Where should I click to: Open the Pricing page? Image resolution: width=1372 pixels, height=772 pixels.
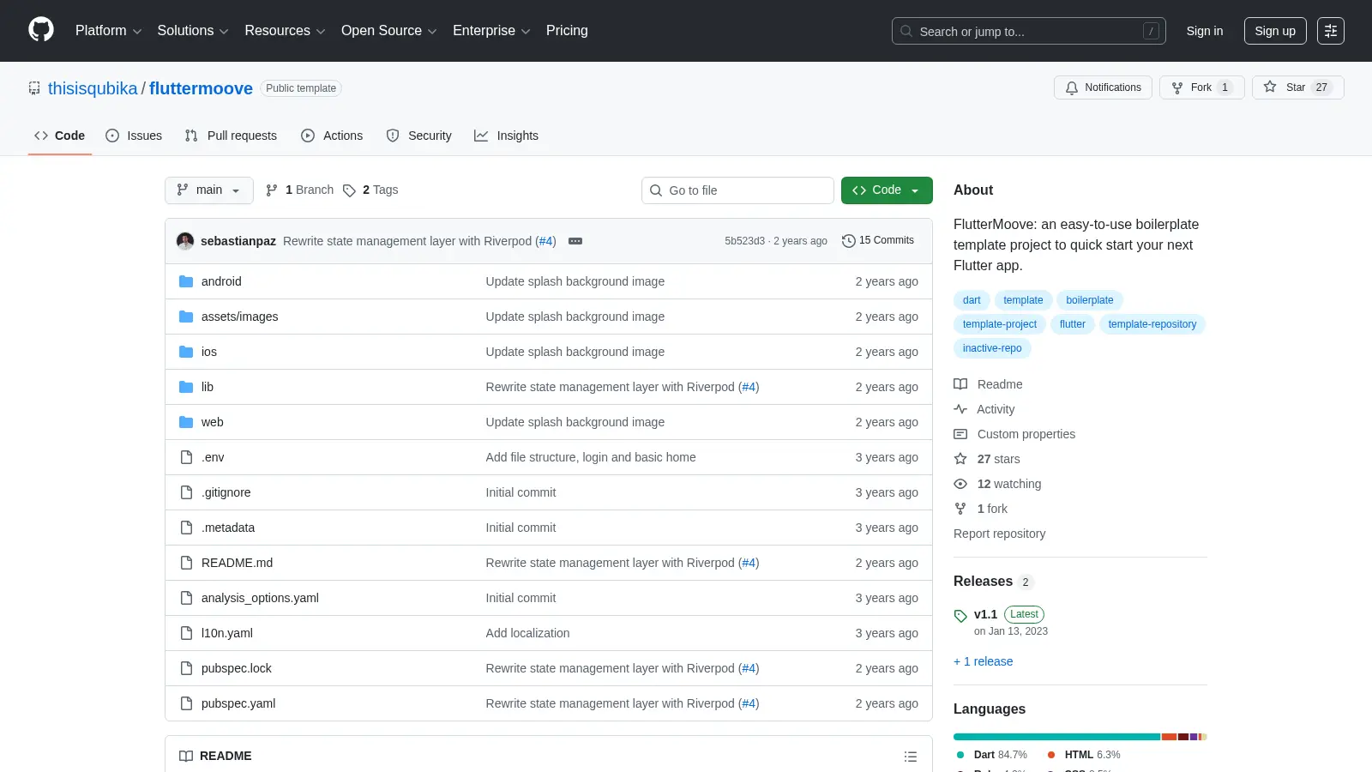pyautogui.click(x=567, y=31)
